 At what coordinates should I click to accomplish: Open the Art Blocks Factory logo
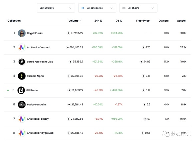pyautogui.click(x=22, y=119)
